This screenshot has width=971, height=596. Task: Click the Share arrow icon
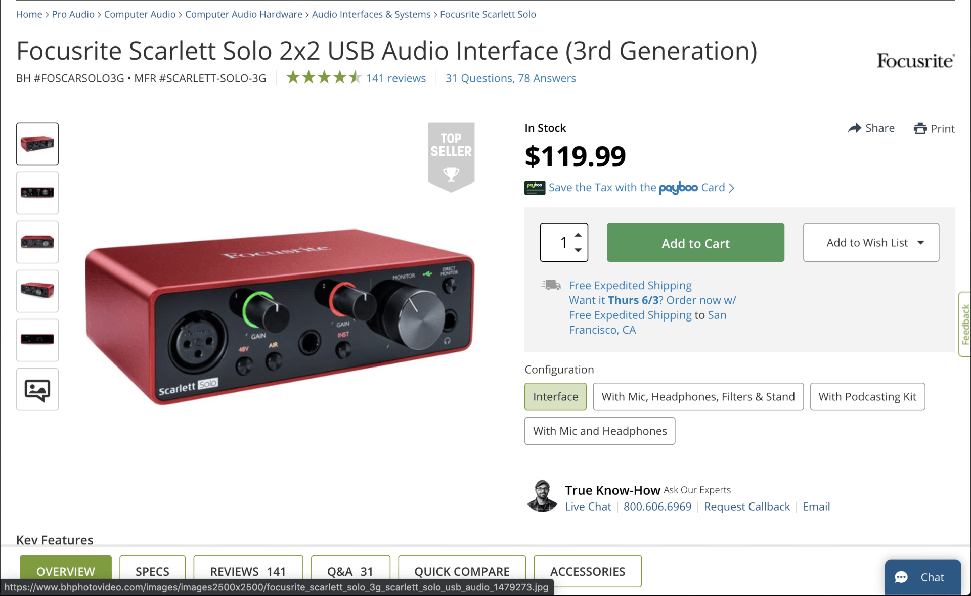coord(854,128)
